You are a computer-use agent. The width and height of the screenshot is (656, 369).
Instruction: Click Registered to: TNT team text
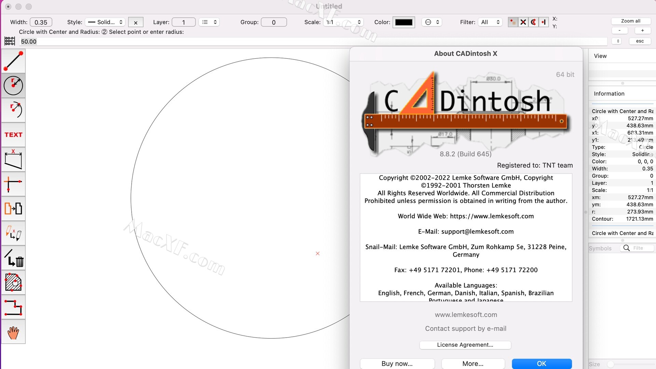[x=535, y=165]
